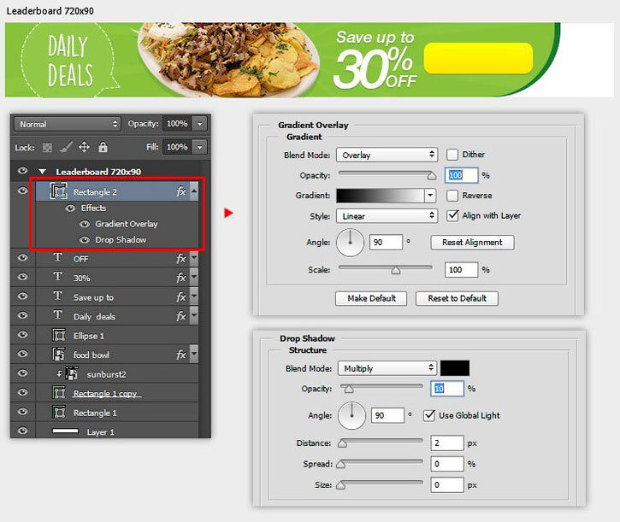
Task: Click the black-to-white gradient swatch
Action: pyautogui.click(x=381, y=195)
